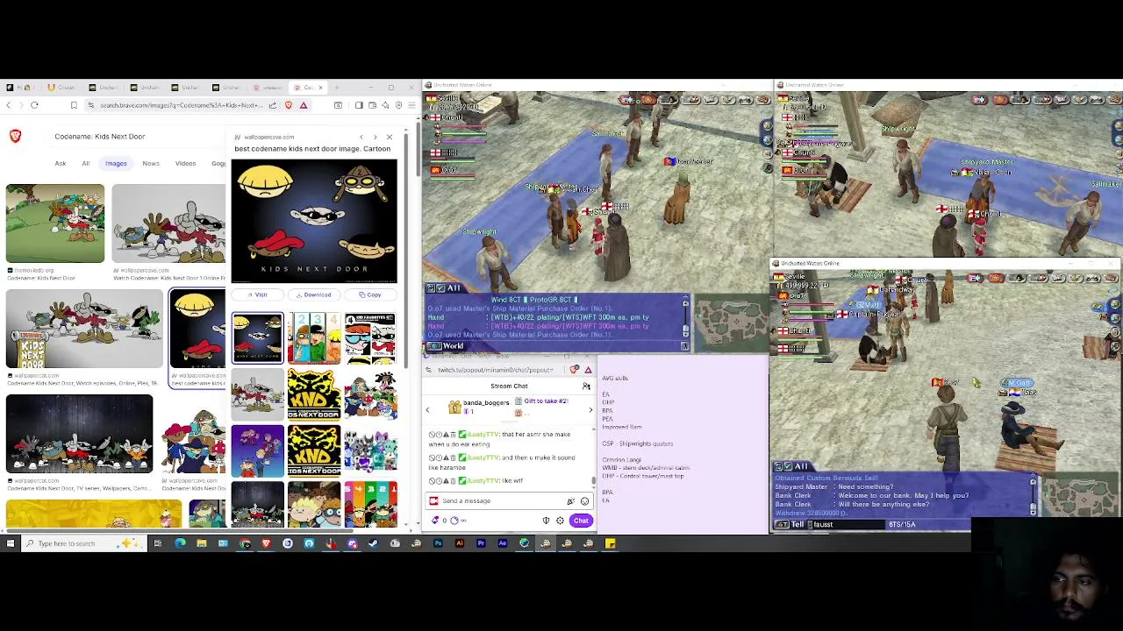
Task: Open the minimap in left game window
Action: click(x=733, y=322)
